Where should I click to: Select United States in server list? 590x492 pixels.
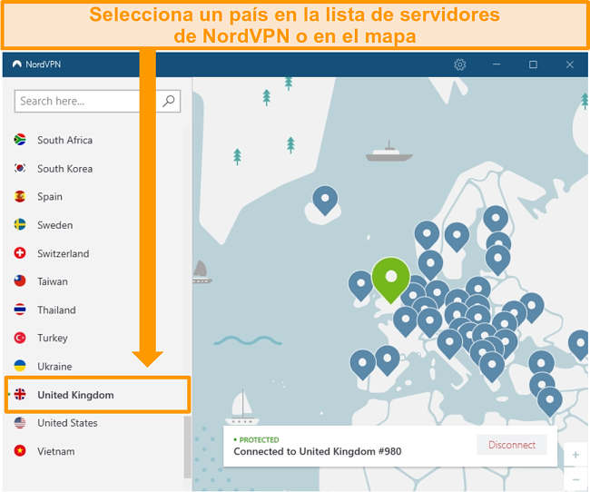67,423
